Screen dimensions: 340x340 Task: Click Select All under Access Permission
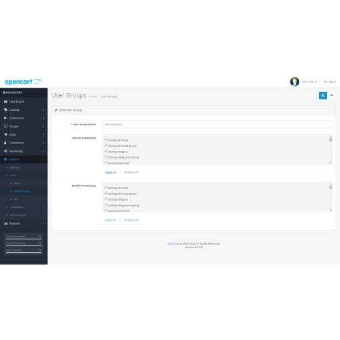[110, 172]
